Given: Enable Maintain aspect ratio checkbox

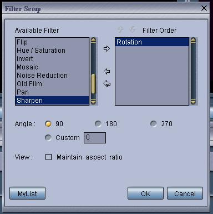Looking at the screenshot, I should point(48,157).
